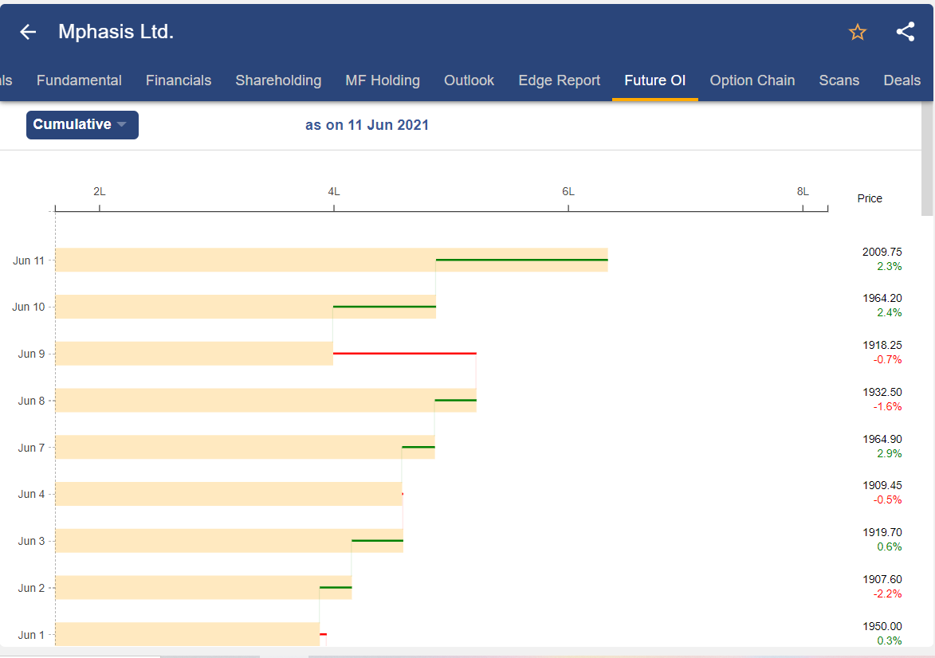Viewport: 935px width, 658px height.
Task: Click the Price column header
Action: [x=870, y=198]
